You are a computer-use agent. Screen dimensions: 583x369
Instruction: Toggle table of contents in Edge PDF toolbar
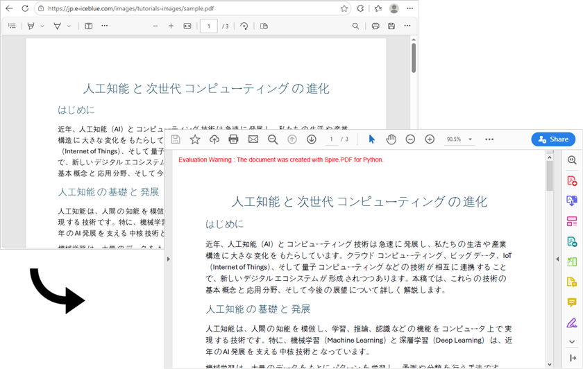[12, 26]
